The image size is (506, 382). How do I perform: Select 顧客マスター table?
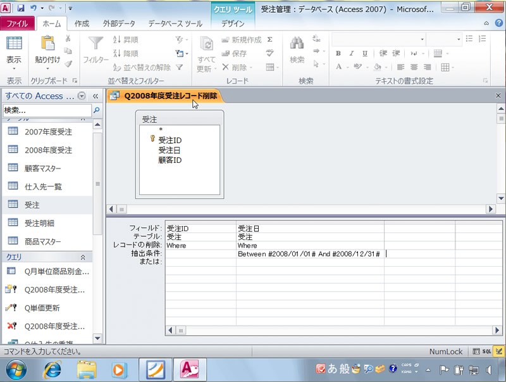tap(47, 168)
